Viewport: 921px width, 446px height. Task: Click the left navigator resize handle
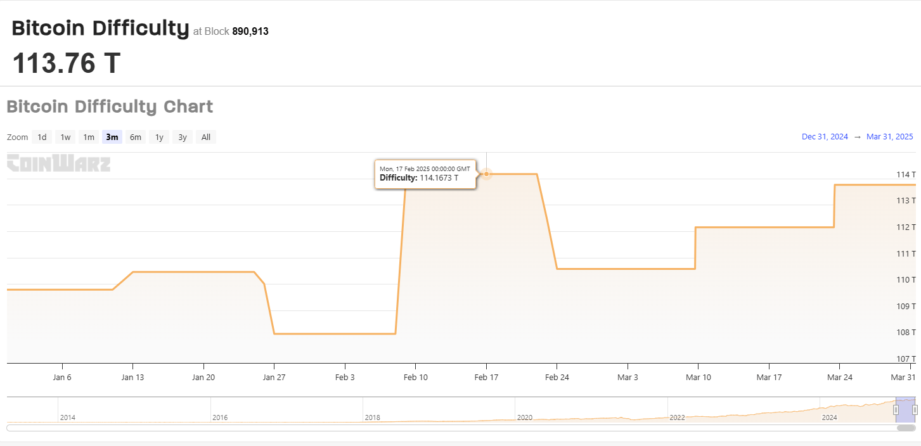[x=896, y=409]
